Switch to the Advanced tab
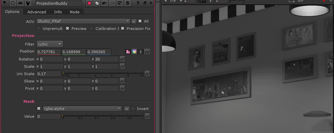This screenshot has height=133, width=334. 37,12
